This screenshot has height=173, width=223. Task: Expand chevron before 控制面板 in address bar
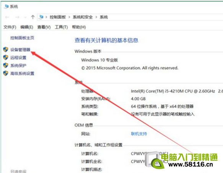pos(46,17)
